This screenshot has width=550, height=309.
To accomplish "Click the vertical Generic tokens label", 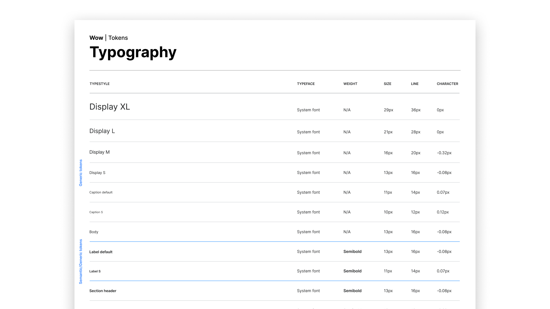I will point(80,173).
